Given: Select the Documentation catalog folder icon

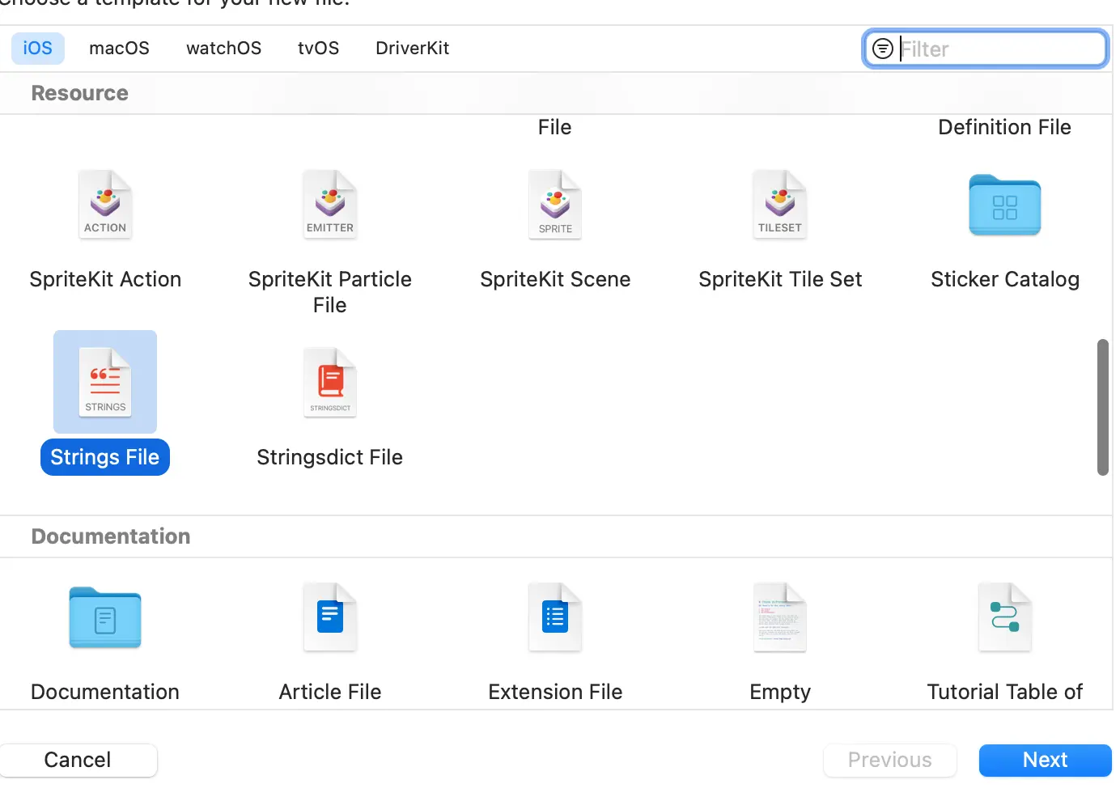Looking at the screenshot, I should tap(105, 618).
